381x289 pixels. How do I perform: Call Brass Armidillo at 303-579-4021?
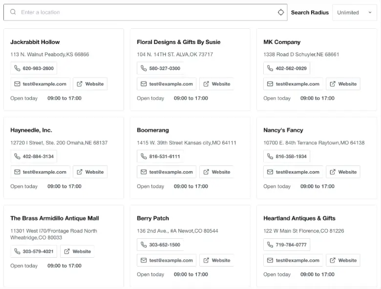point(34,251)
